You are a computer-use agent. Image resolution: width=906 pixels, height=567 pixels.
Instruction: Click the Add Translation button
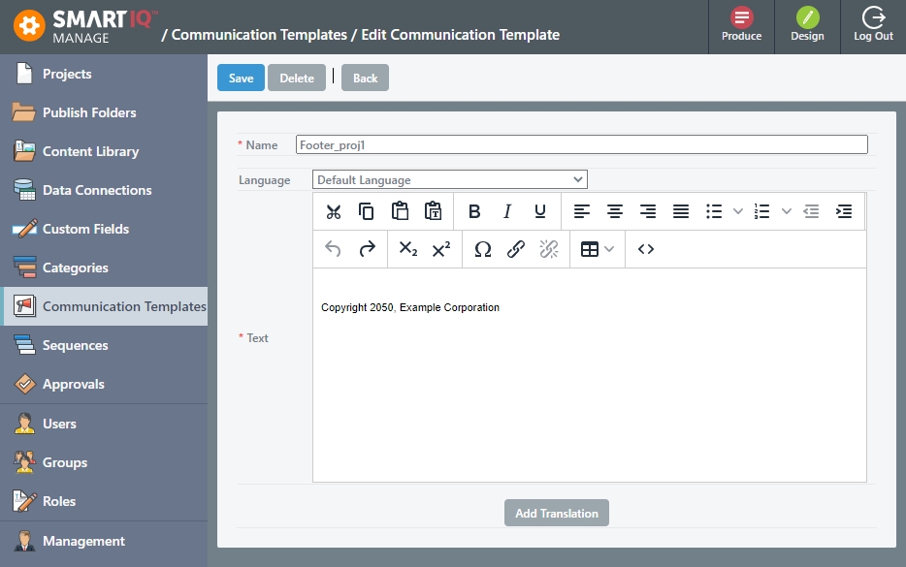pos(557,513)
